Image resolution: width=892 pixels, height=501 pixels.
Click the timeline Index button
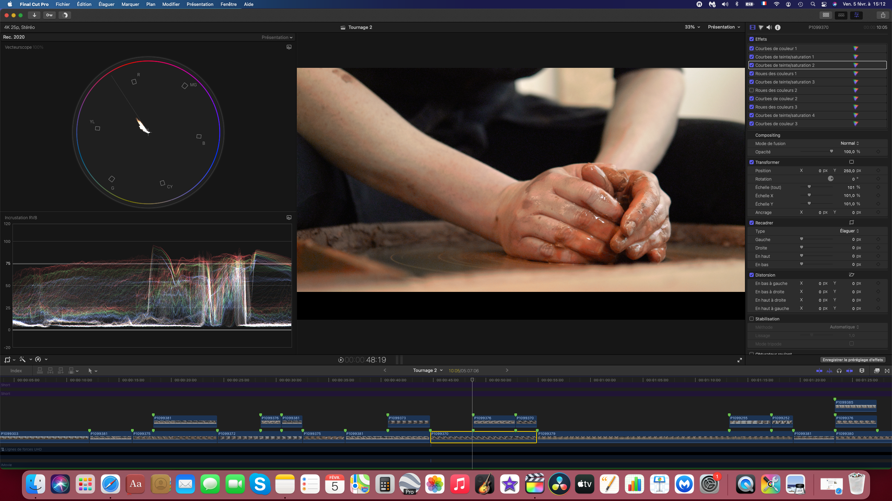pos(16,371)
